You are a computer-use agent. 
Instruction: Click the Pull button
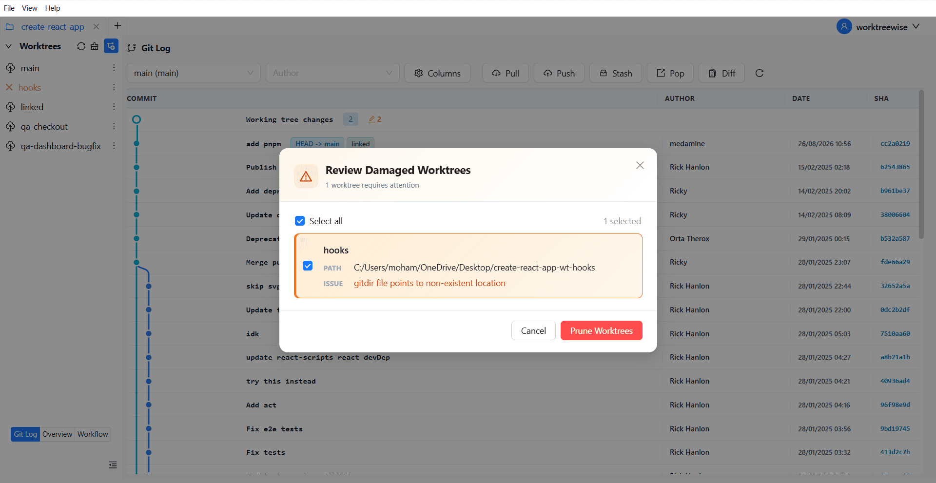(x=506, y=73)
